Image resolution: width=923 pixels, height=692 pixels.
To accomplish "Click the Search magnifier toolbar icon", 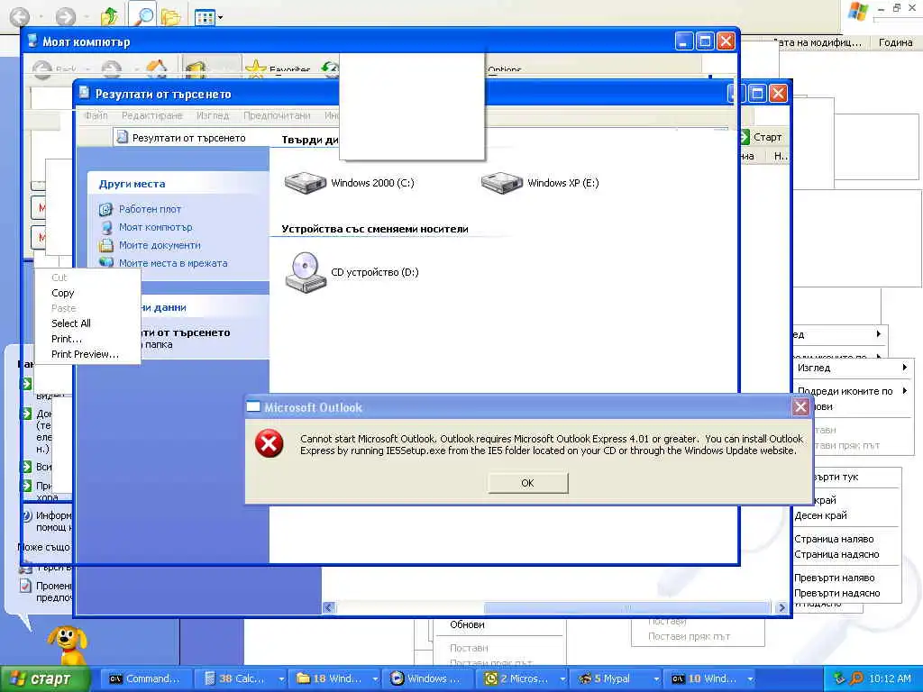I will (142, 16).
